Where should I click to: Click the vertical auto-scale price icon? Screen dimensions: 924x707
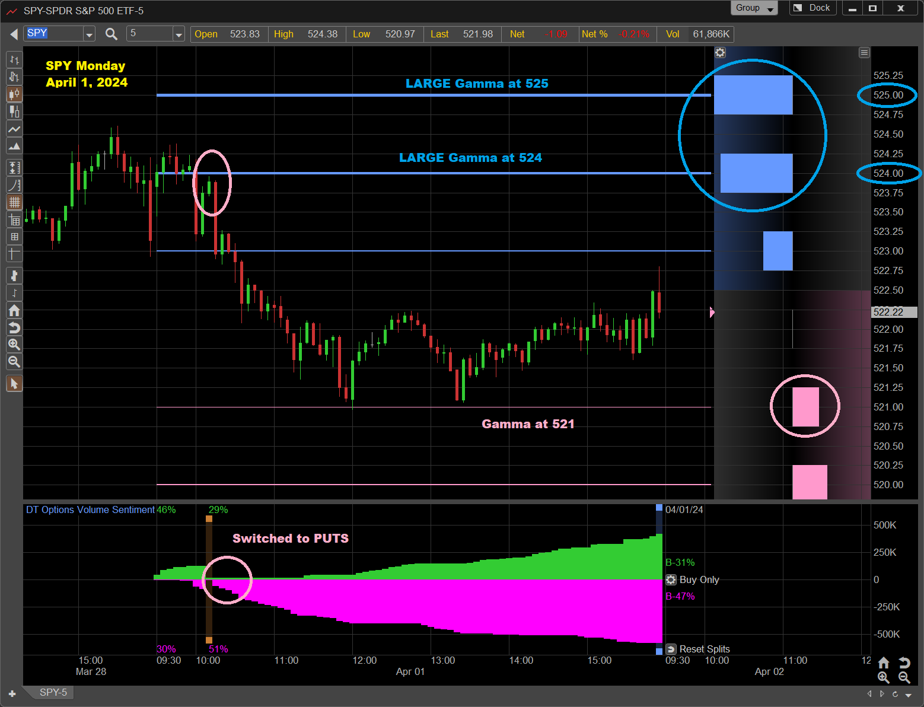pyautogui.click(x=14, y=168)
